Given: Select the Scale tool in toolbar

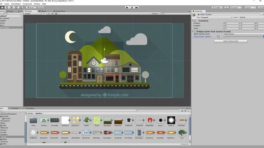Looking at the screenshot, I should click(x=12, y=7).
